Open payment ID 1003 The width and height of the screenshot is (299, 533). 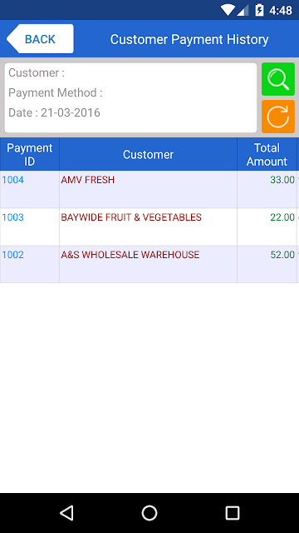pyautogui.click(x=13, y=217)
